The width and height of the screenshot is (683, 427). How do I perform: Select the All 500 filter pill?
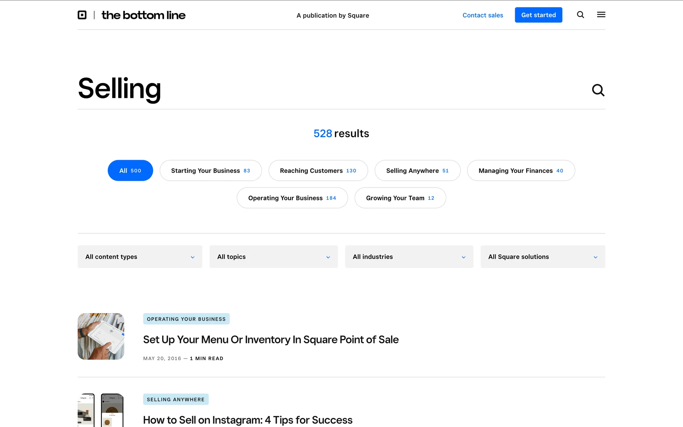tap(130, 170)
